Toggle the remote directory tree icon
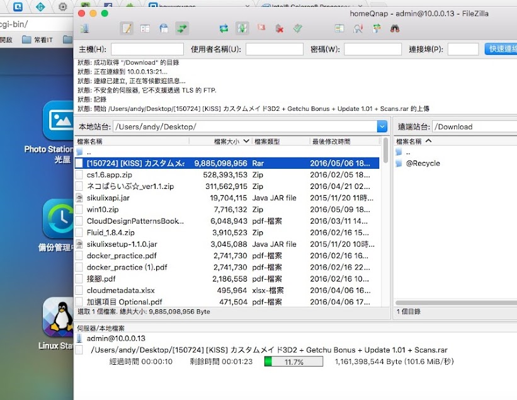Image resolution: width=517 pixels, height=400 pixels. pyautogui.click(x=164, y=29)
